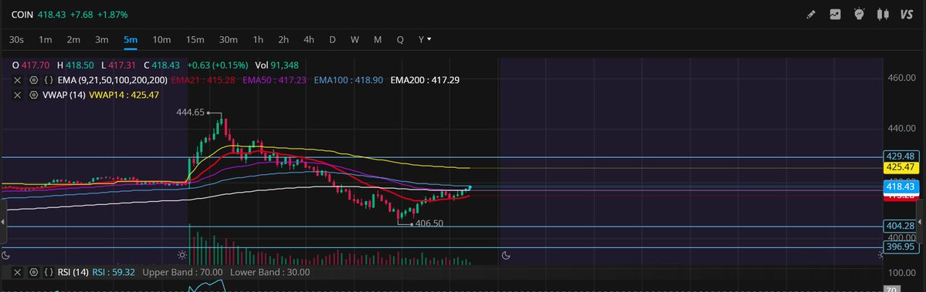Click the purple EMA50 : 417.23 value
The width and height of the screenshot is (926, 292).
[275, 80]
